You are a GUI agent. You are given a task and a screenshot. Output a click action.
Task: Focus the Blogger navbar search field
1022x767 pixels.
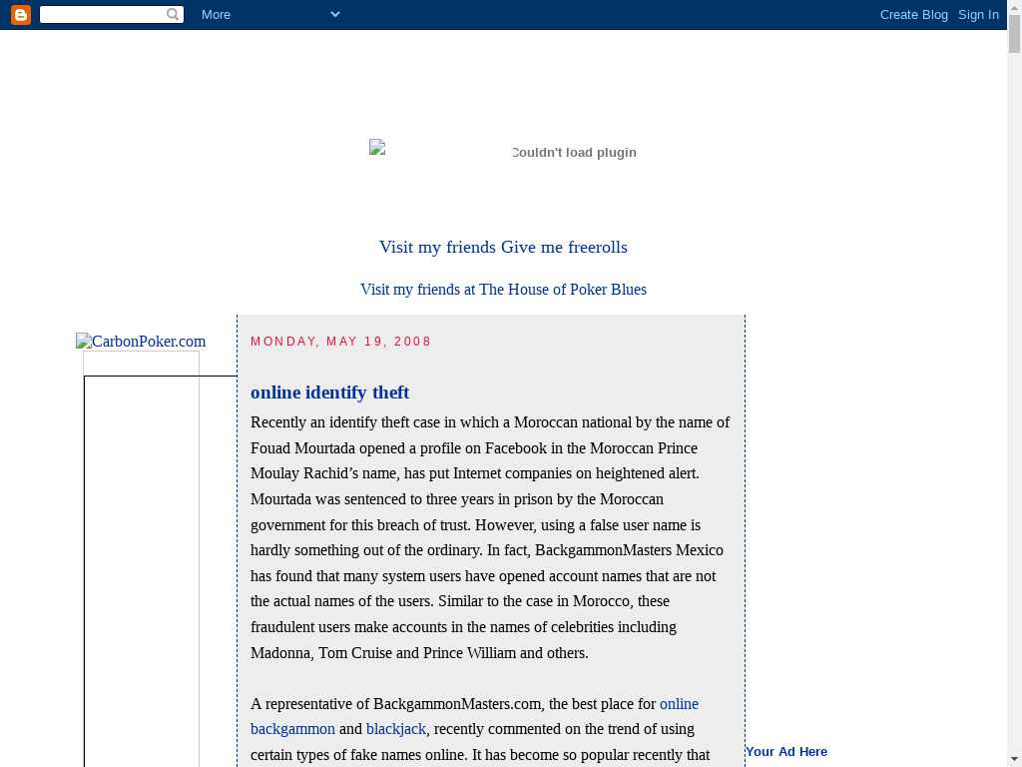tap(112, 14)
